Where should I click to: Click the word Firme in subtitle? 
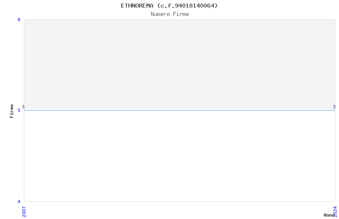click(181, 14)
